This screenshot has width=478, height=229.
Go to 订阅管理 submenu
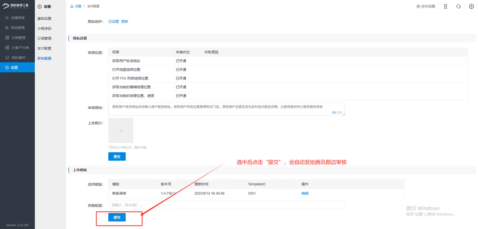coord(44,38)
